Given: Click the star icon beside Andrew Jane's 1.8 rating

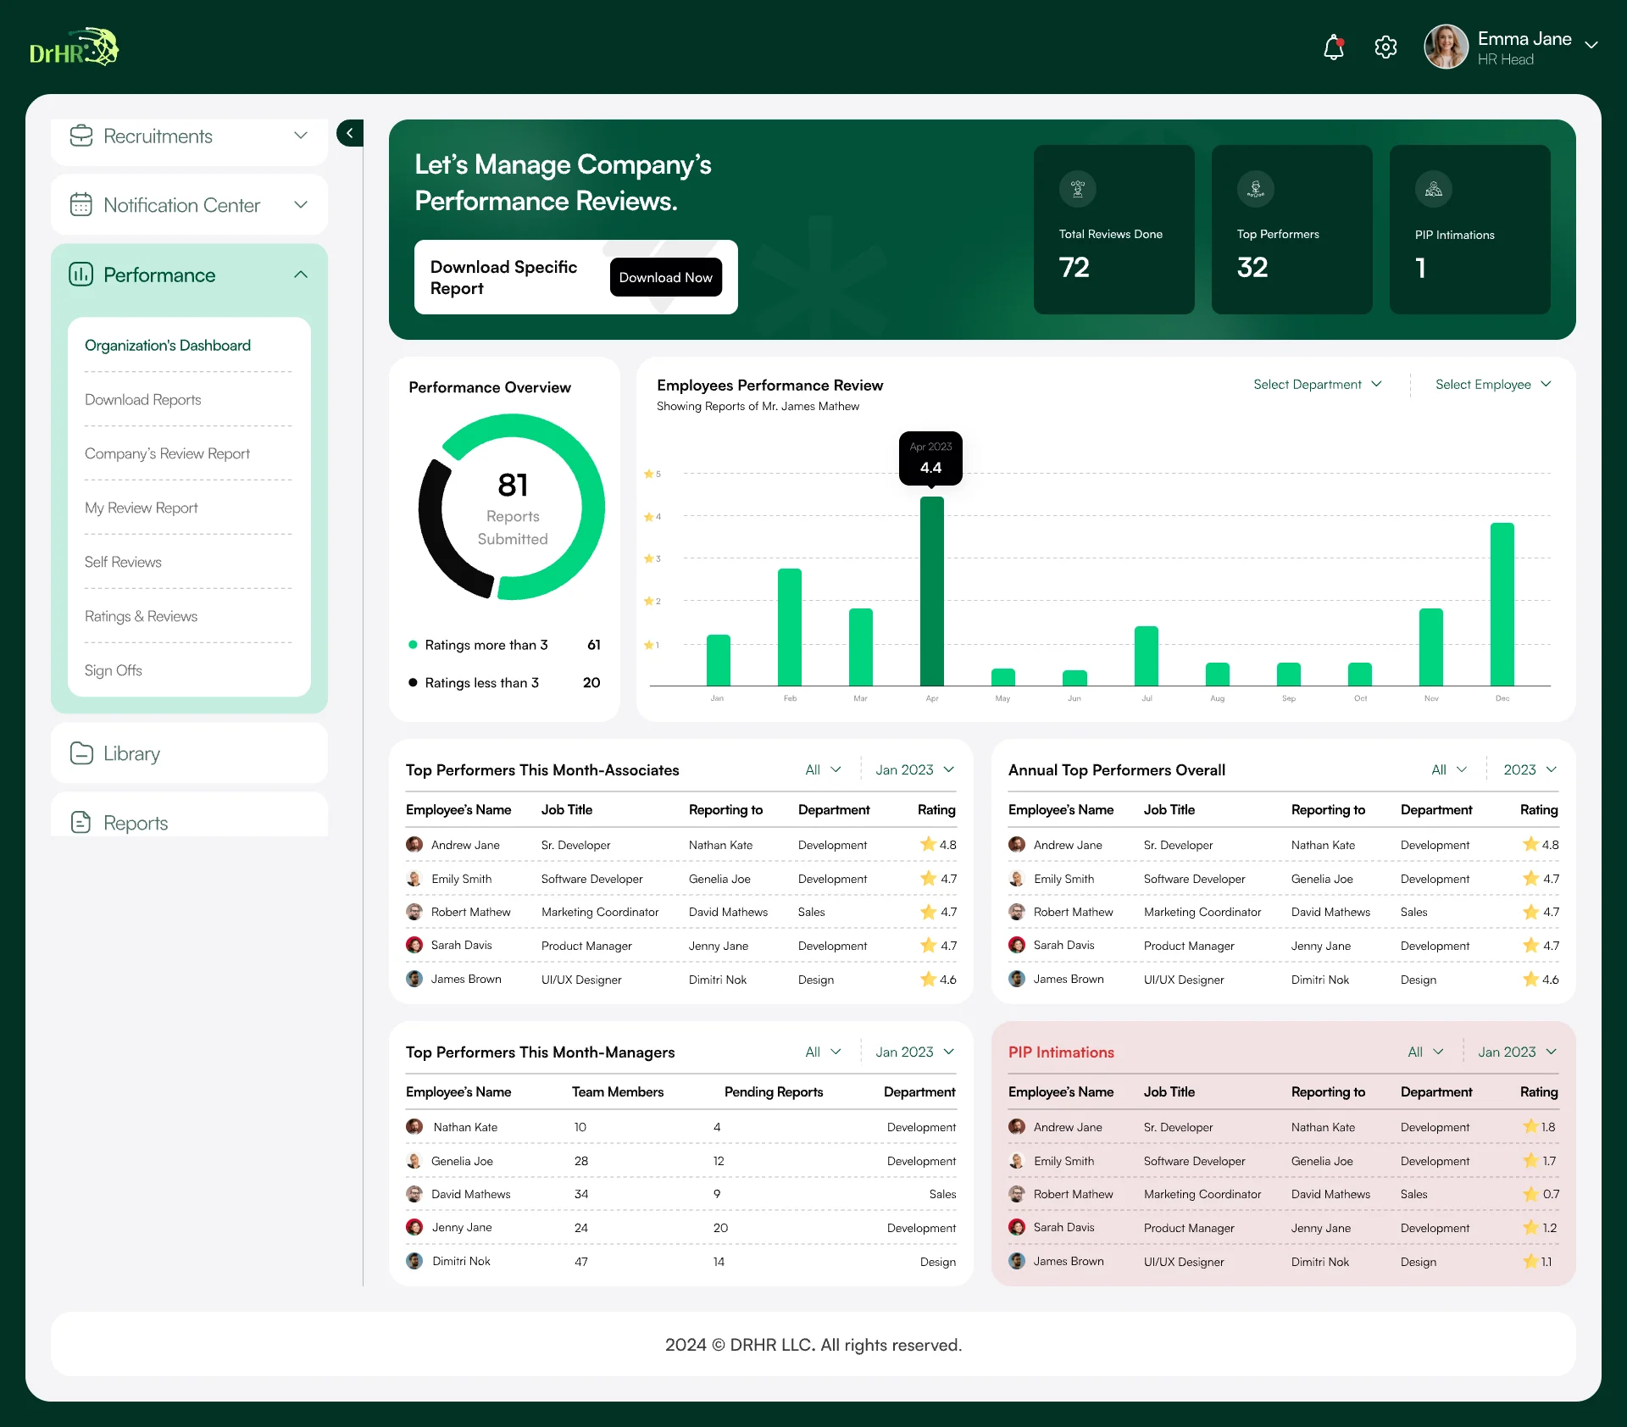Looking at the screenshot, I should tap(1530, 1126).
